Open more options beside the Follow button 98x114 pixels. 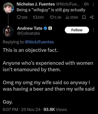(94, 30)
